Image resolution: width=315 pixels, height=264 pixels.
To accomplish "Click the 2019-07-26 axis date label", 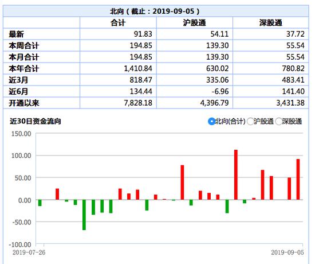I will (29, 253).
